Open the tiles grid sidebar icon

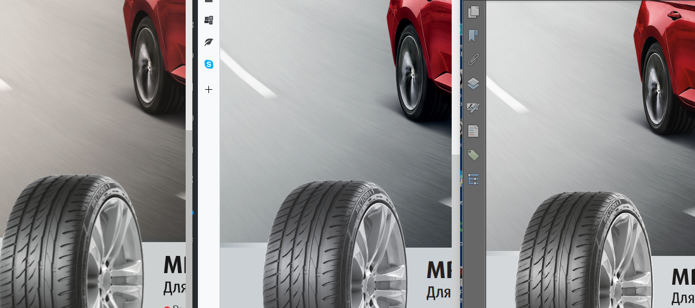[x=209, y=20]
